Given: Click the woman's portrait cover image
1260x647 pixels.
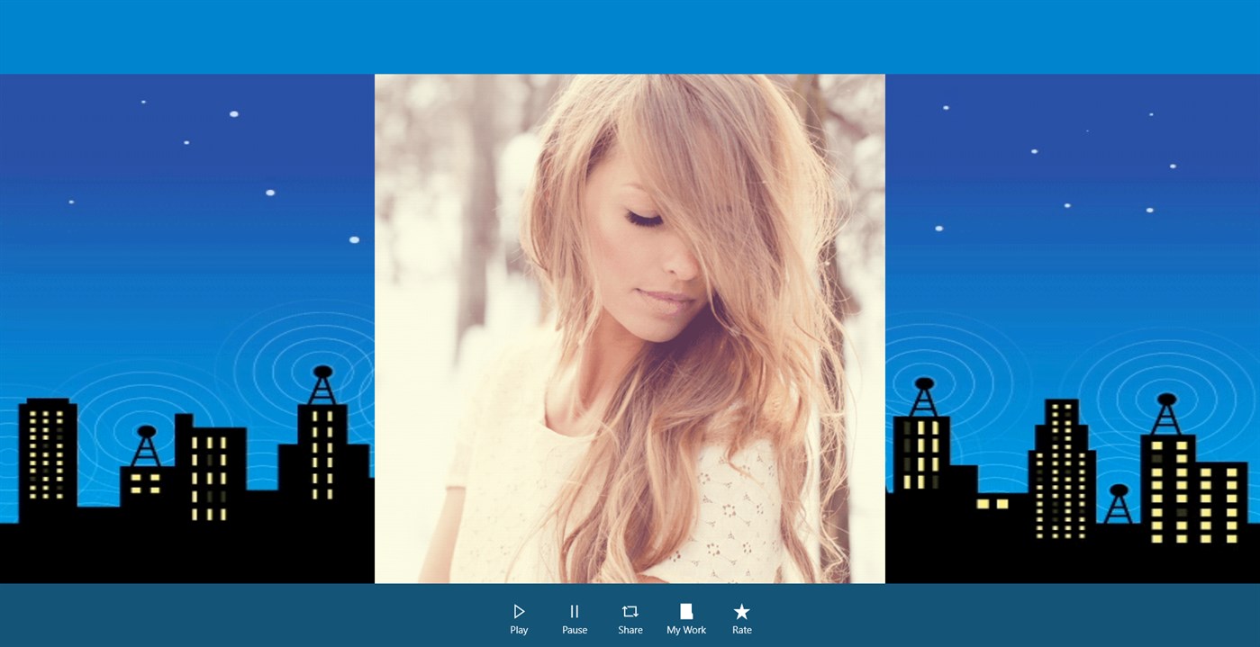Looking at the screenshot, I should pos(630,328).
